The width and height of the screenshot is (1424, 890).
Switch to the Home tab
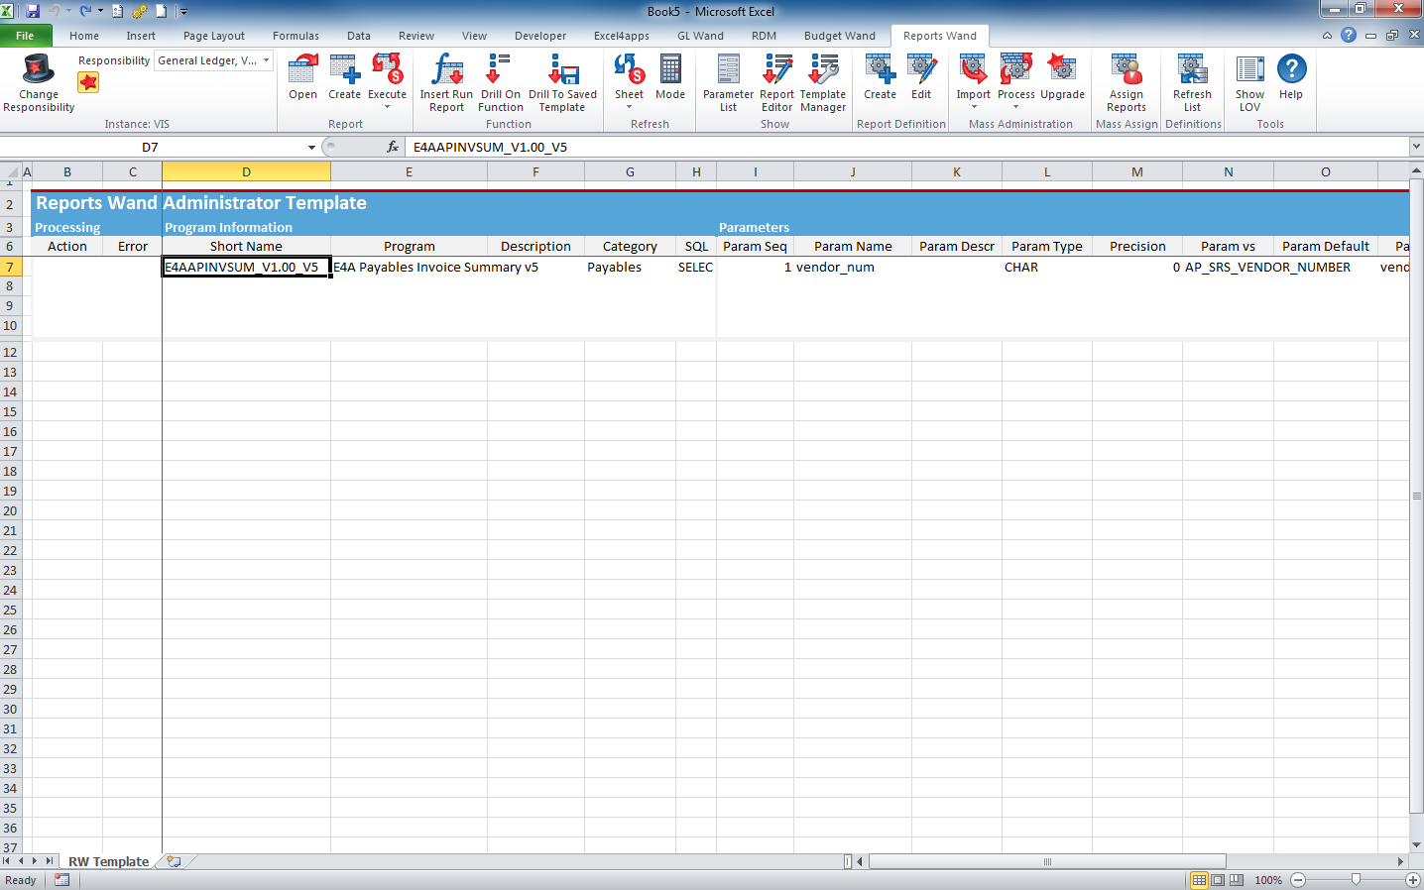(x=84, y=36)
